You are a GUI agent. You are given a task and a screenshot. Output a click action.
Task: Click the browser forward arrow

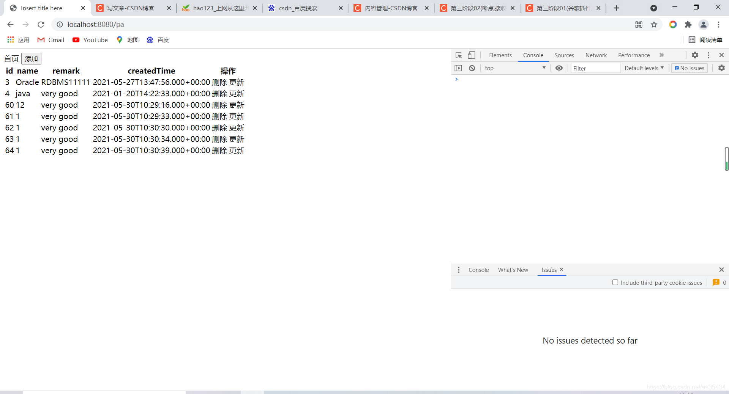pos(25,25)
